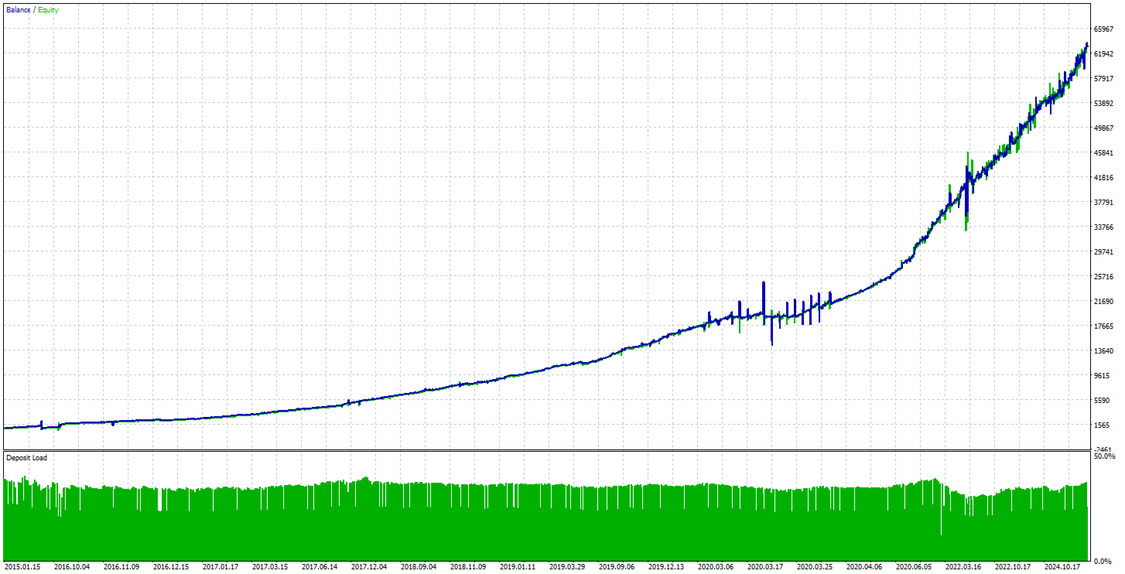Click the Equity legend label

(x=48, y=10)
